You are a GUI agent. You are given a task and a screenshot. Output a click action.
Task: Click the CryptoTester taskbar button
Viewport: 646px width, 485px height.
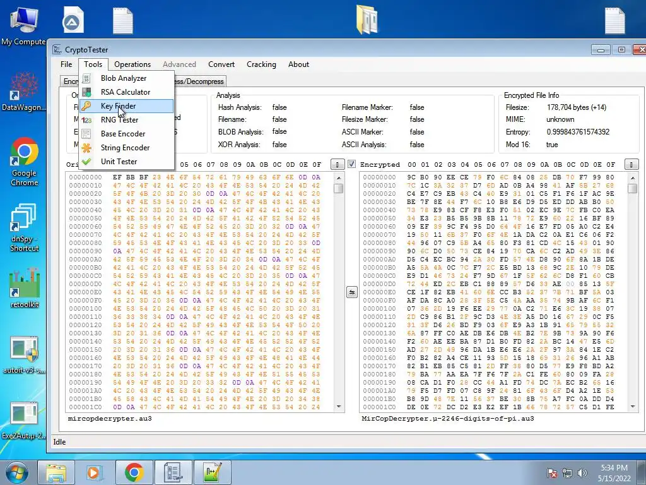(173, 472)
